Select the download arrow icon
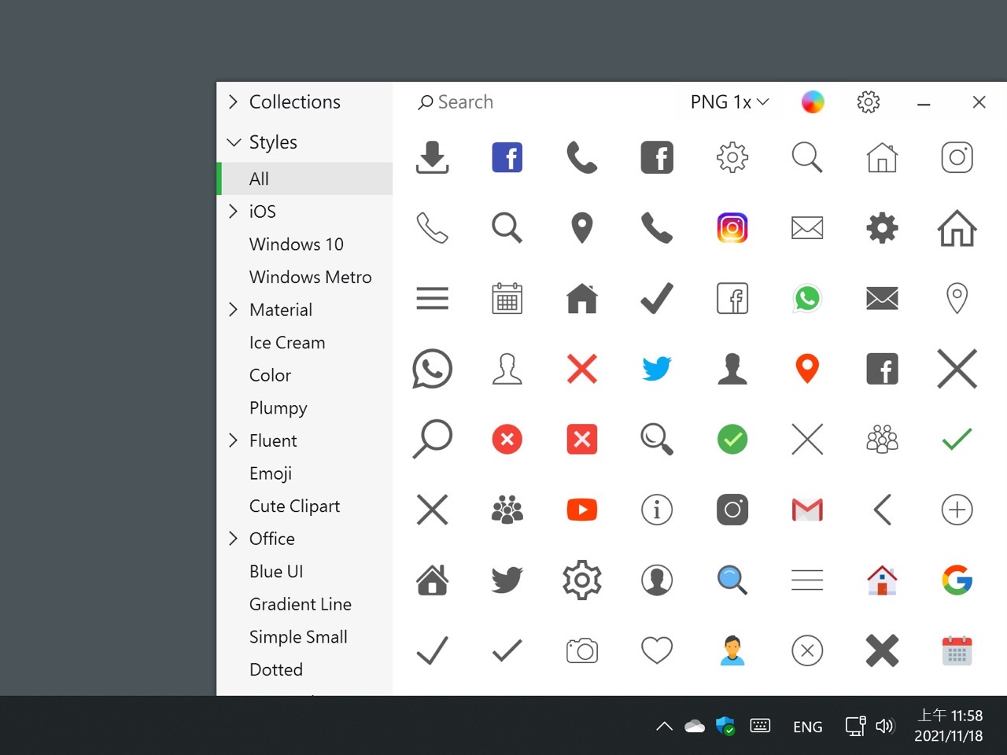This screenshot has width=1007, height=755. tap(432, 157)
